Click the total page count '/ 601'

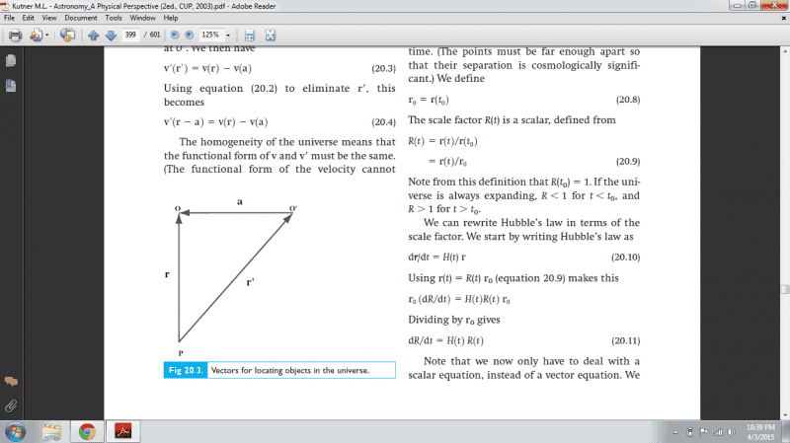[x=153, y=35]
